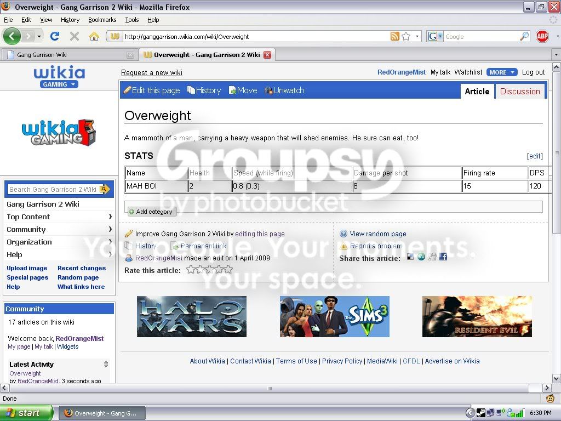
Task: Click the system tray network signal icon
Action: 519,413
